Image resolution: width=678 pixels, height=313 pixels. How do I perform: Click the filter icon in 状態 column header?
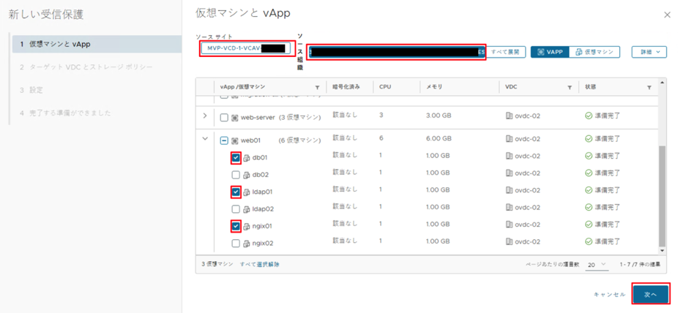(649, 88)
